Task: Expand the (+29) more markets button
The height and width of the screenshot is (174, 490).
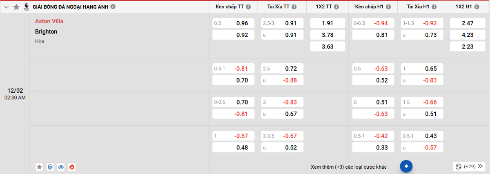Action: tap(469, 167)
